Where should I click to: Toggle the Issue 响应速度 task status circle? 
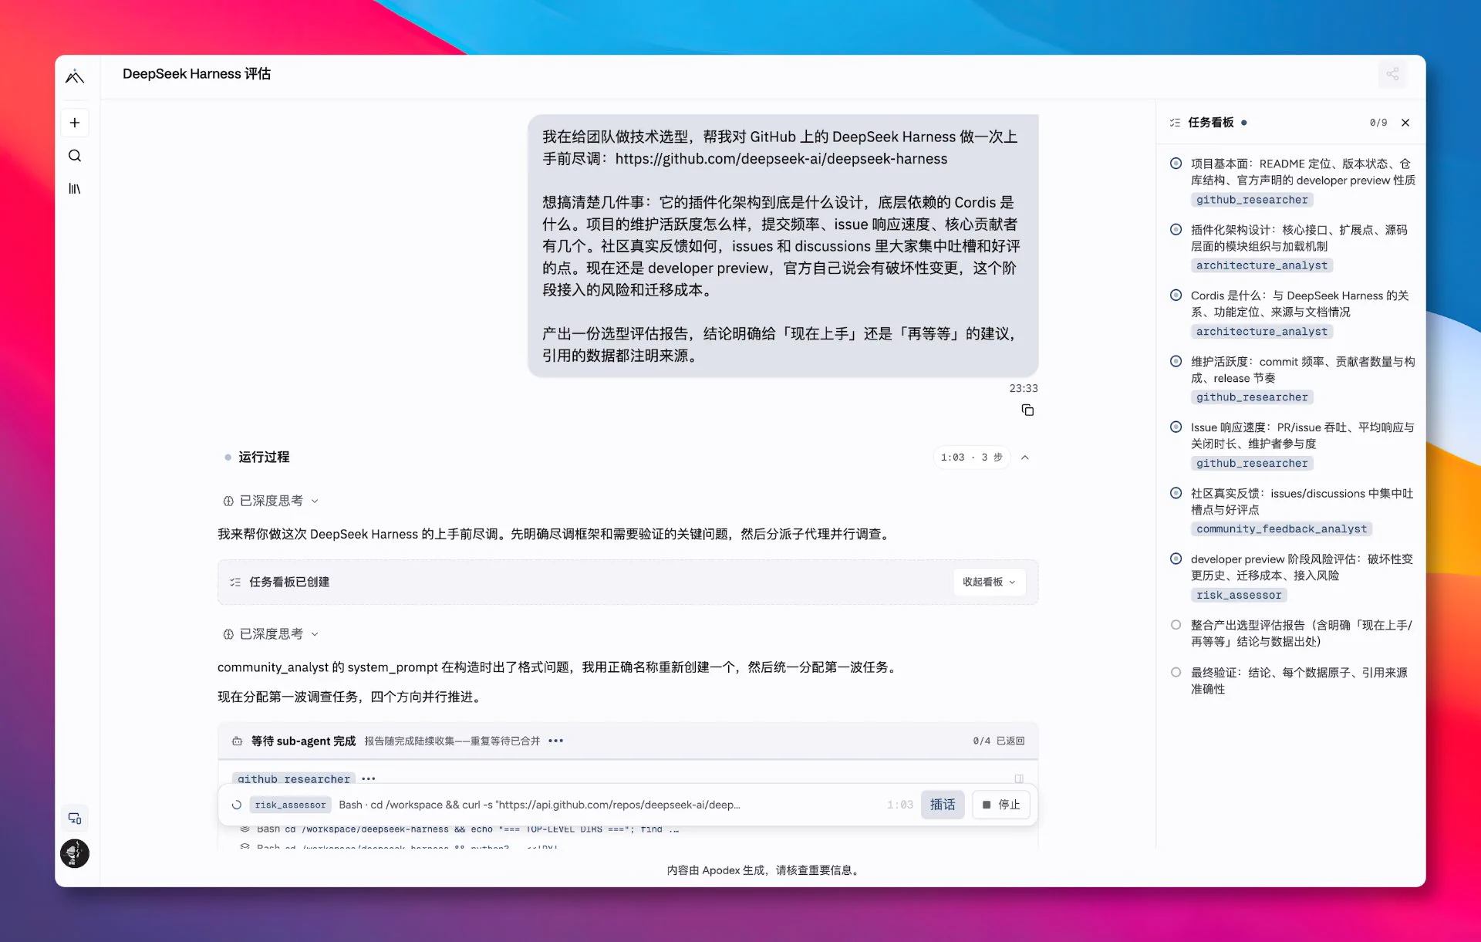tap(1176, 427)
